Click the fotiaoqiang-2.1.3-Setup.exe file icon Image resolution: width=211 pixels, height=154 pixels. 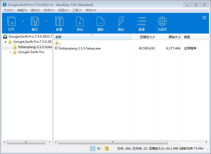click(x=57, y=48)
